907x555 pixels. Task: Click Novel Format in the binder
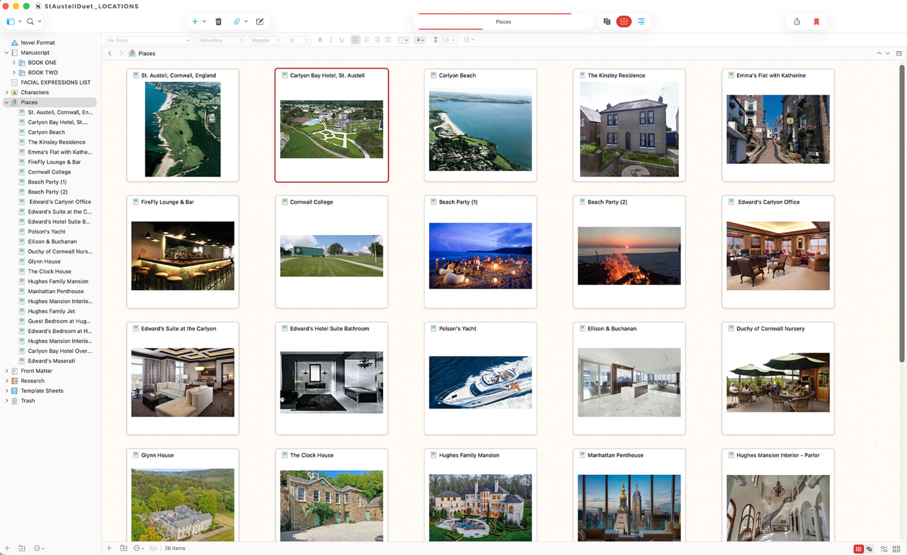tap(38, 43)
